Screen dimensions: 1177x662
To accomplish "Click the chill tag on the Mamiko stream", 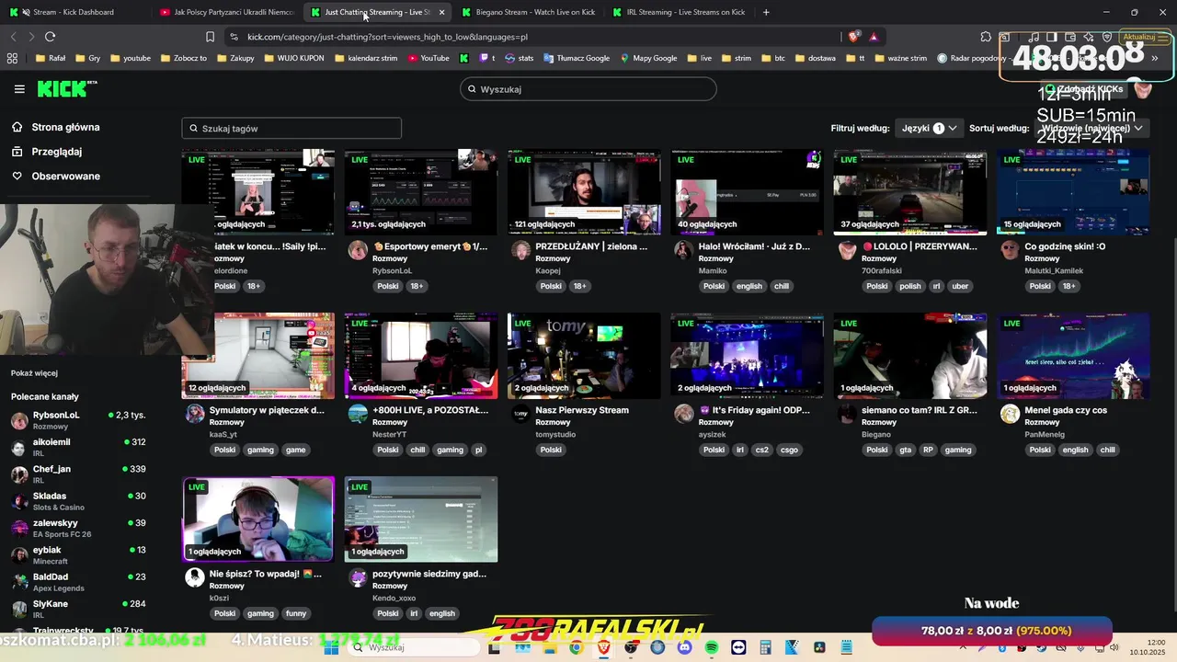I will tap(782, 286).
